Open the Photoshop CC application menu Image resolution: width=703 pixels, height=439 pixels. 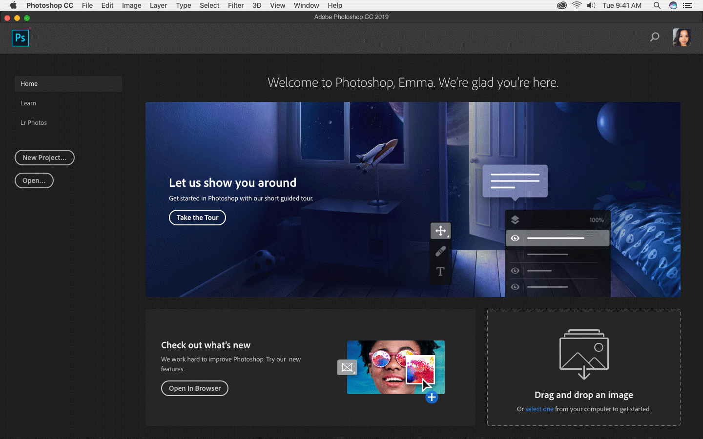click(50, 5)
